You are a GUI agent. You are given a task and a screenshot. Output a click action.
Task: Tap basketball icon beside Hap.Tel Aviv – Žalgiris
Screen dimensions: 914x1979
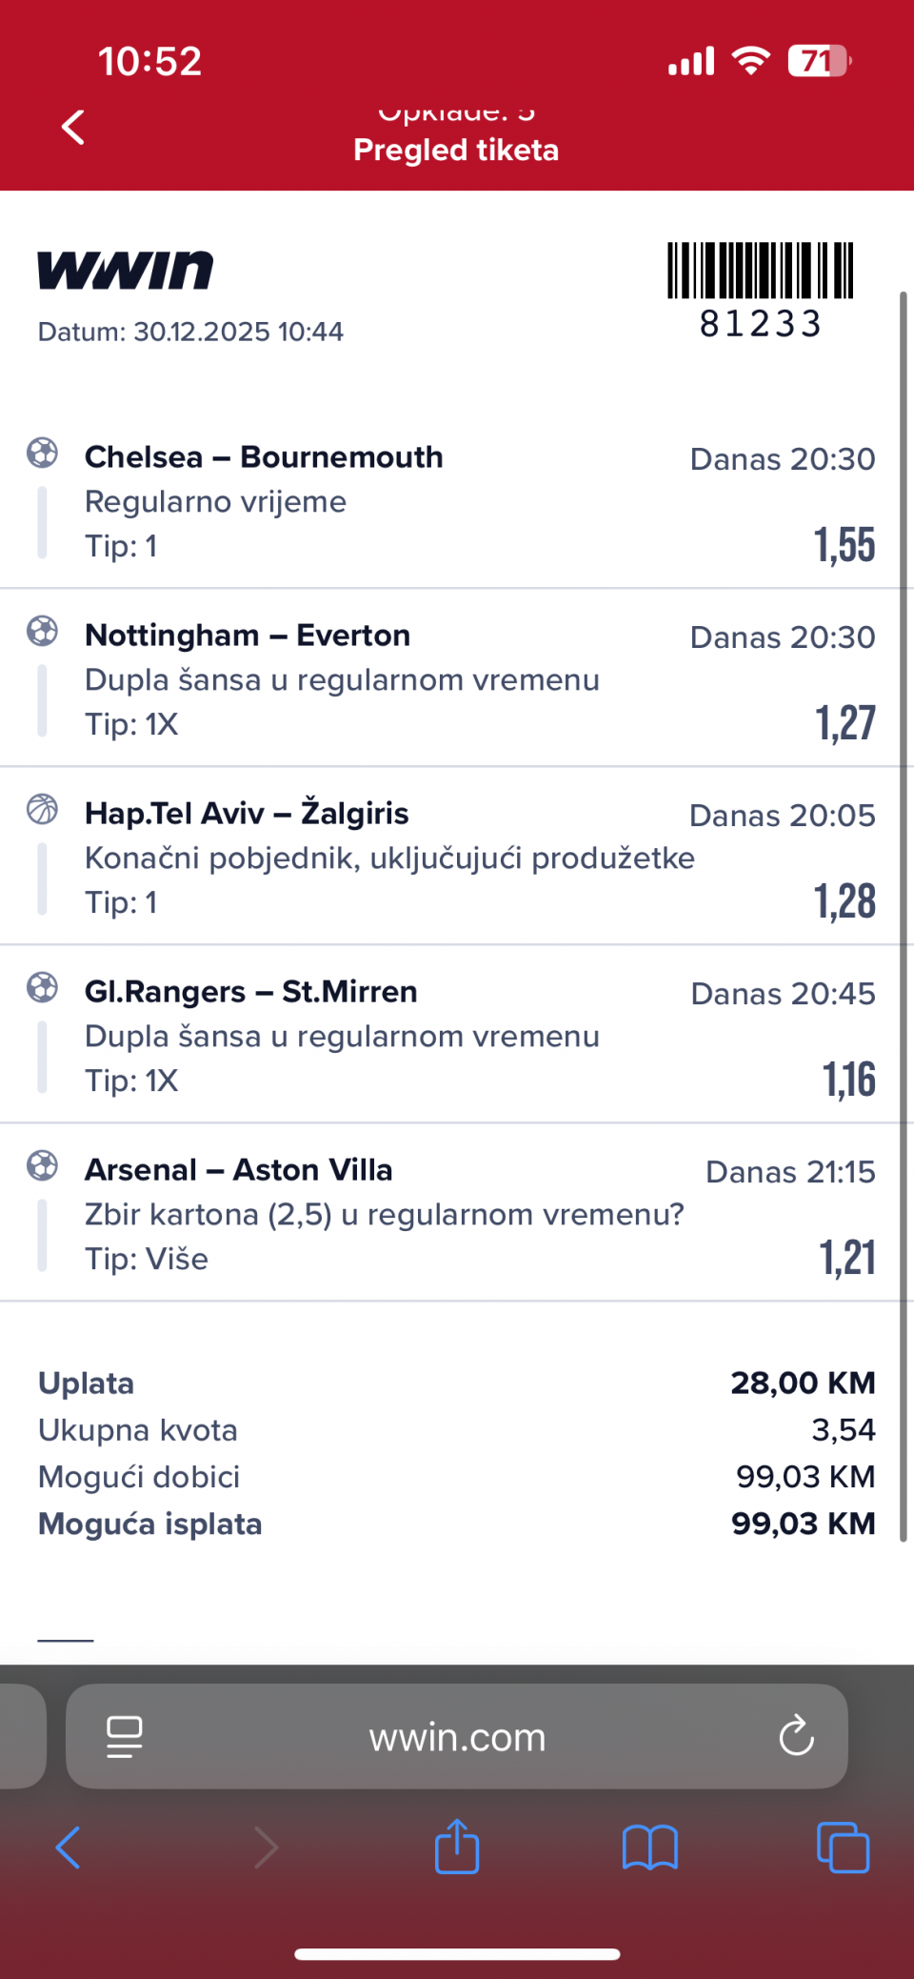tap(42, 809)
